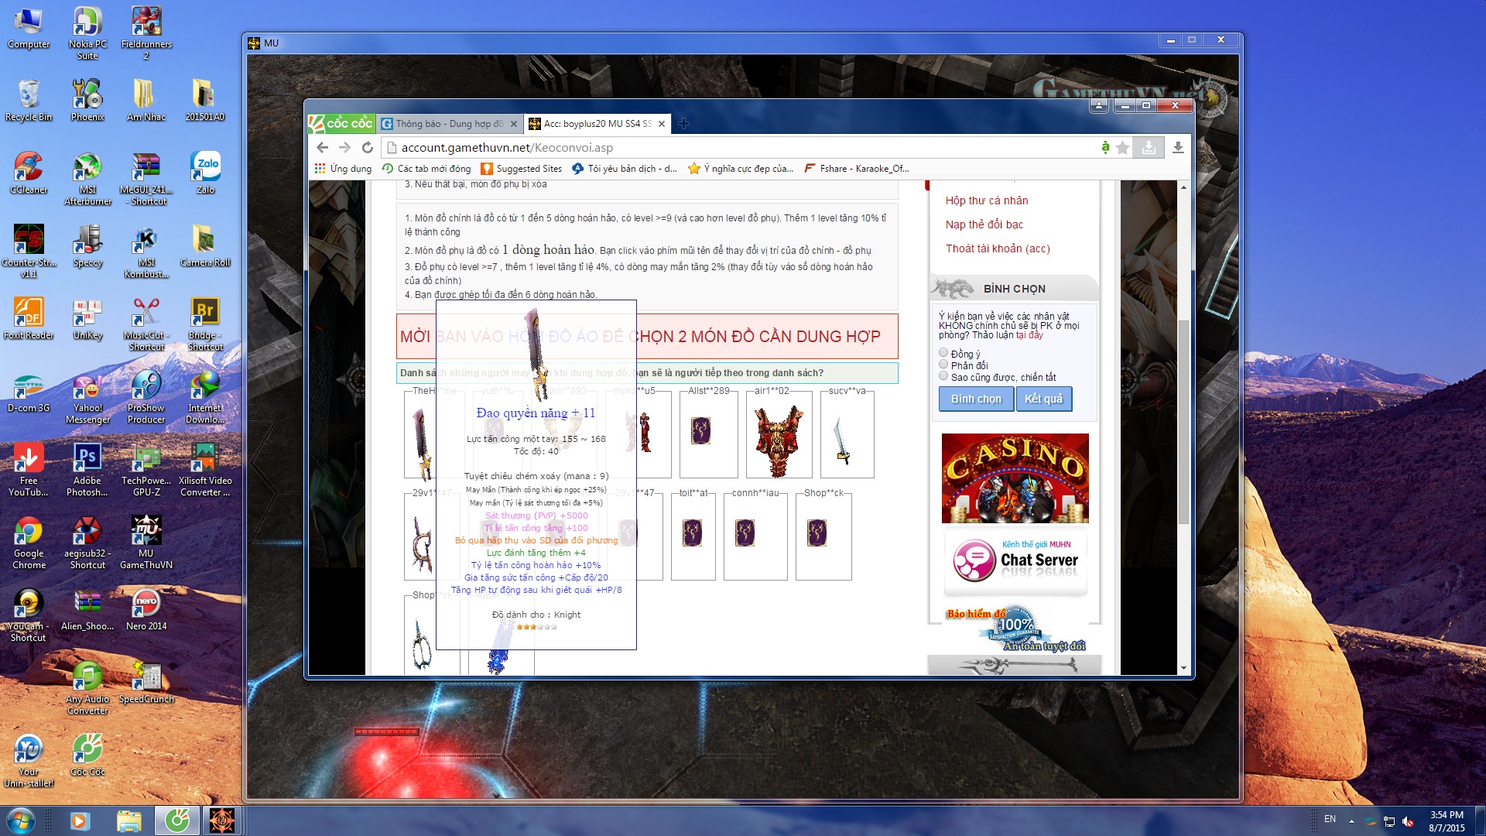Open 'Các tab mới đóng' bookmark
The width and height of the screenshot is (1486, 836).
[426, 168]
